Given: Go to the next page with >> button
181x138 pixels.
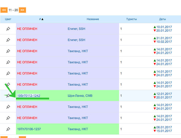Looking at the screenshot, I should click(22, 10).
